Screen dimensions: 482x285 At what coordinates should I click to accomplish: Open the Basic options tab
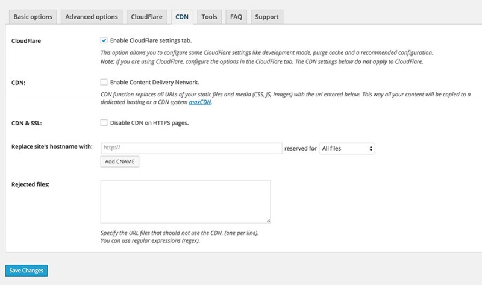pos(33,17)
